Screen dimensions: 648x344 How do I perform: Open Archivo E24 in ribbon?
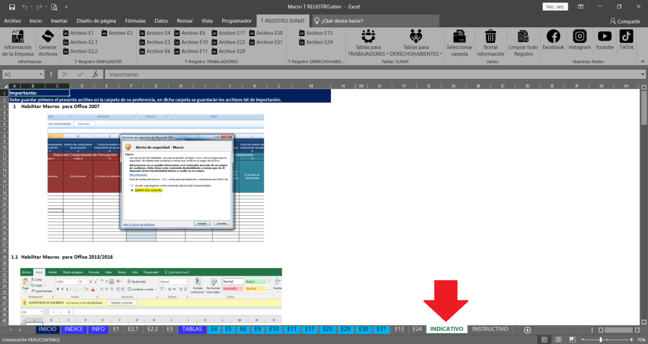click(316, 42)
